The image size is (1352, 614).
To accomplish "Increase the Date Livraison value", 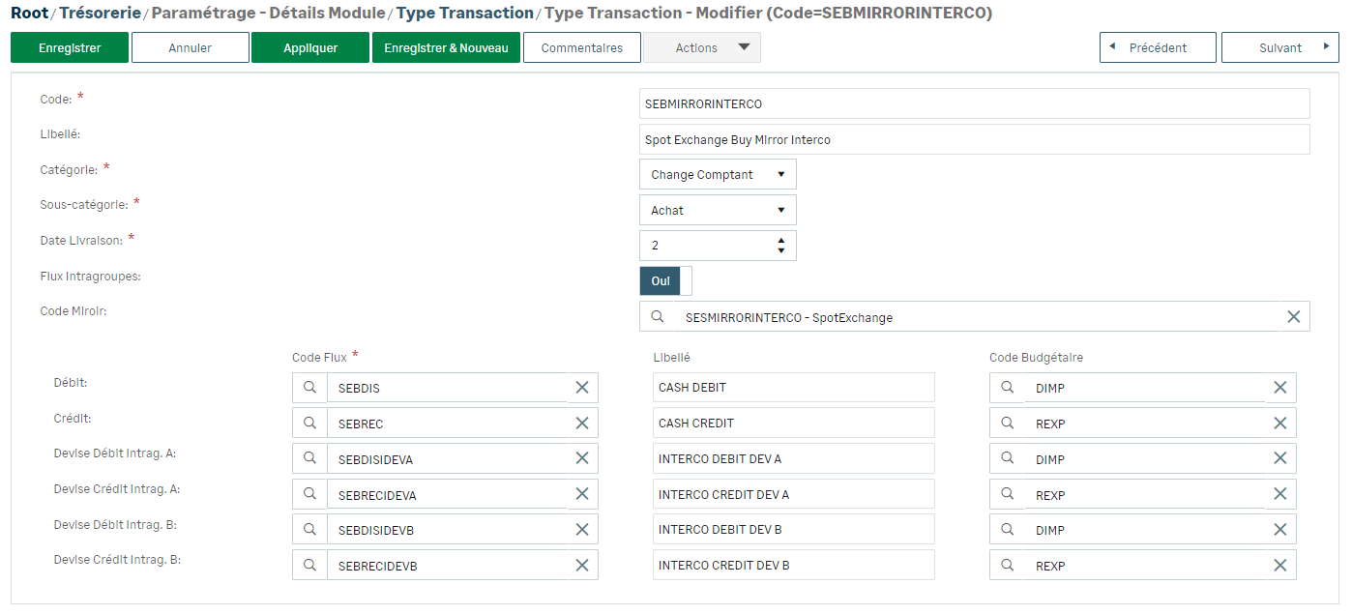I will [781, 239].
